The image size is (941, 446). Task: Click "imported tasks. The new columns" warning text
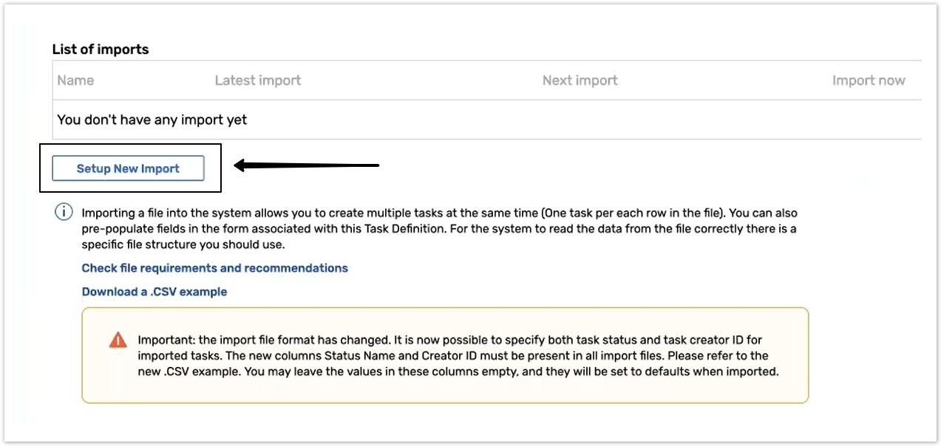tap(223, 356)
